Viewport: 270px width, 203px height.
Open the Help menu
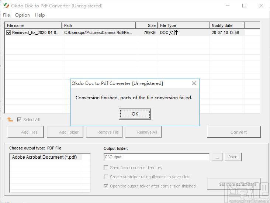(x=40, y=15)
